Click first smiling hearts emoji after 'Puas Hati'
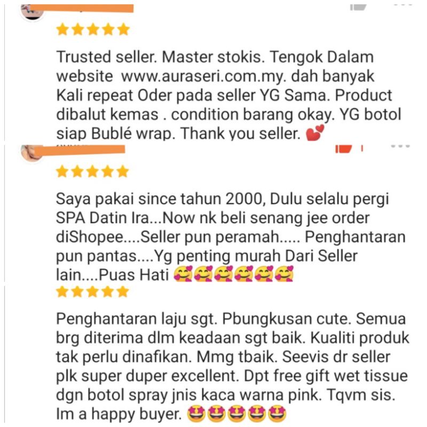The image size is (427, 427). (183, 274)
